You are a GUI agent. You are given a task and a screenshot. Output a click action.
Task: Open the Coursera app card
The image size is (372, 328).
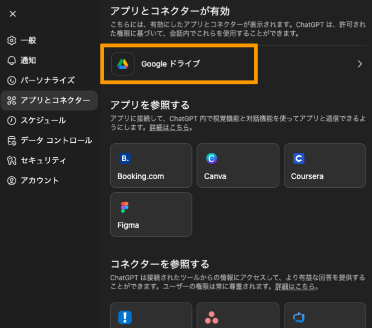click(x=325, y=166)
